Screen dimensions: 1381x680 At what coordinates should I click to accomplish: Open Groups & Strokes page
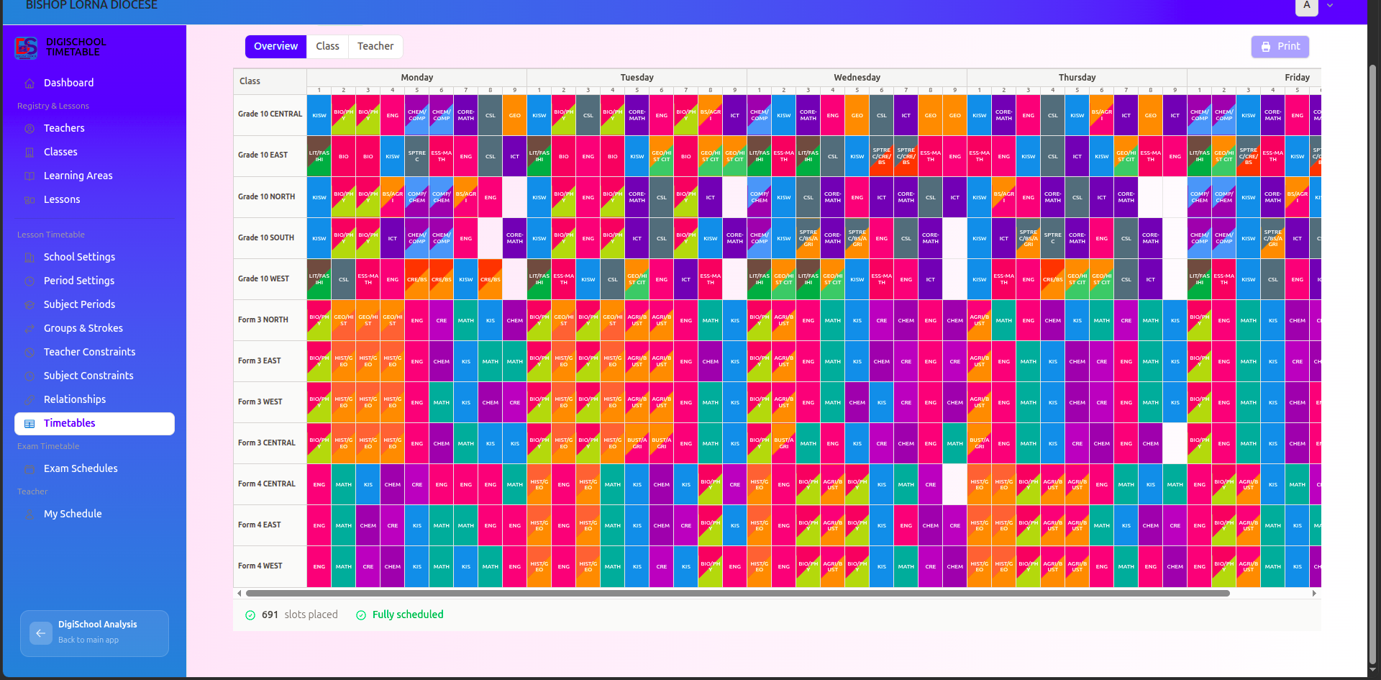coord(94,328)
